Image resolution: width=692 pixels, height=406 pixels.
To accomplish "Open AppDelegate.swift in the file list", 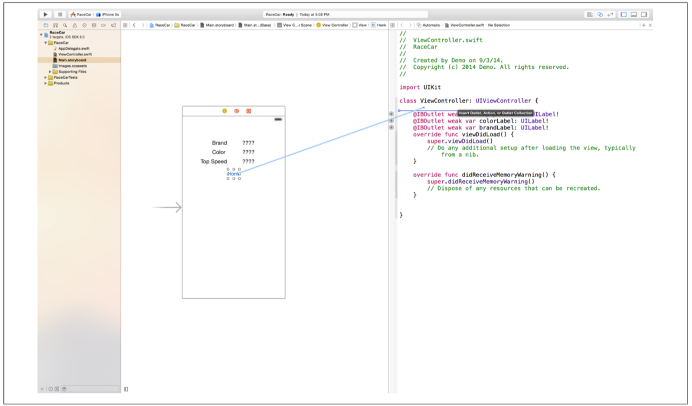I will pos(74,49).
